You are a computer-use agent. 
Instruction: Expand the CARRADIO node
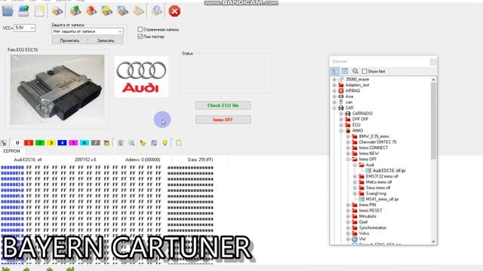tap(341, 114)
